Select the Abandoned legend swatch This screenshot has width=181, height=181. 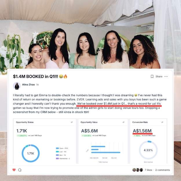click(x=57, y=158)
